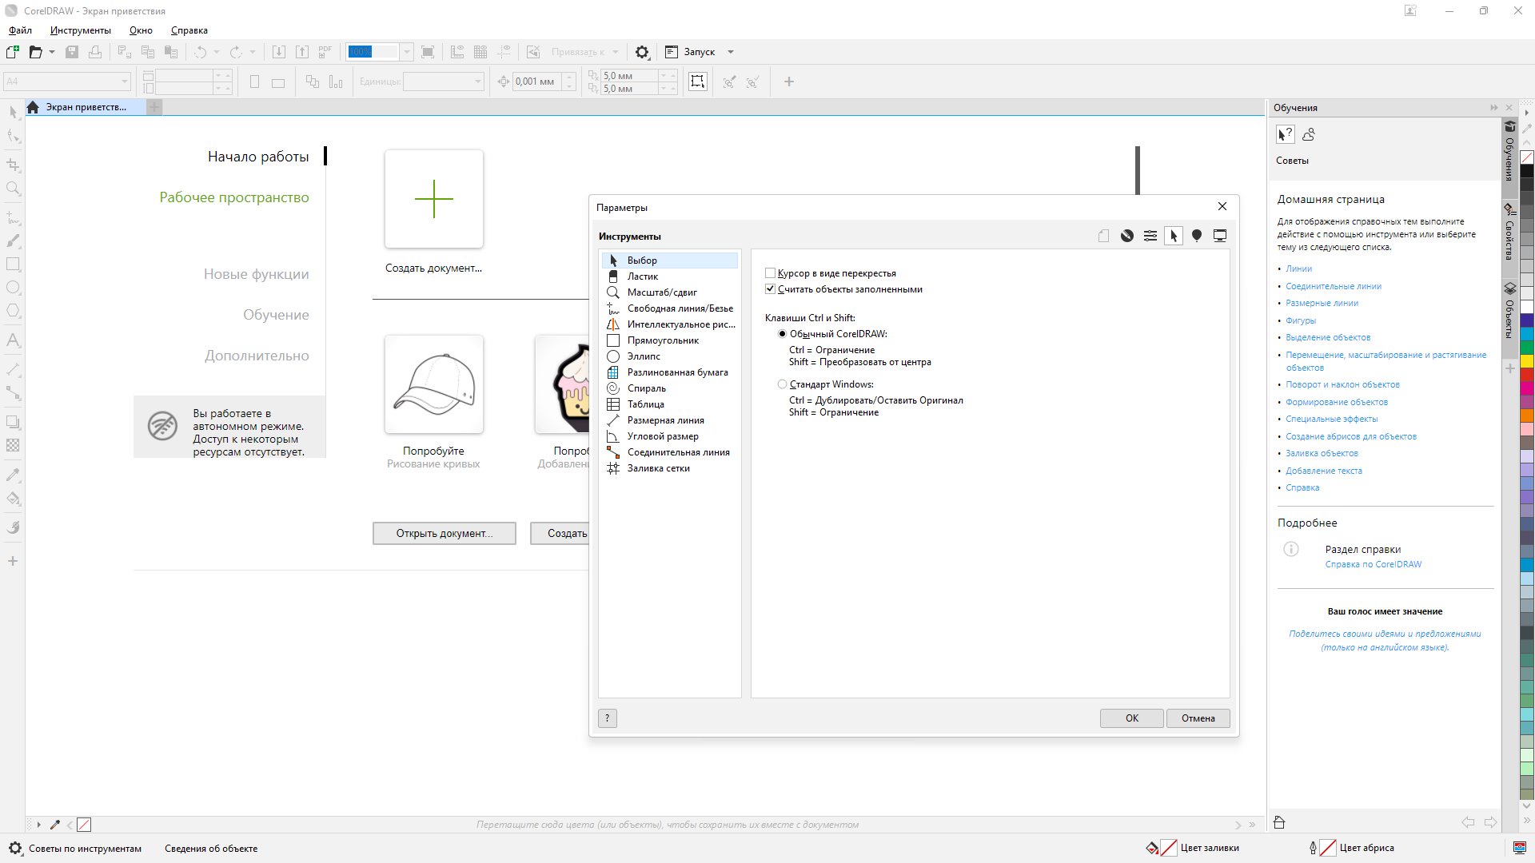The width and height of the screenshot is (1535, 863).
Task: Open the Customization options icon in dialog header
Action: coord(1150,236)
